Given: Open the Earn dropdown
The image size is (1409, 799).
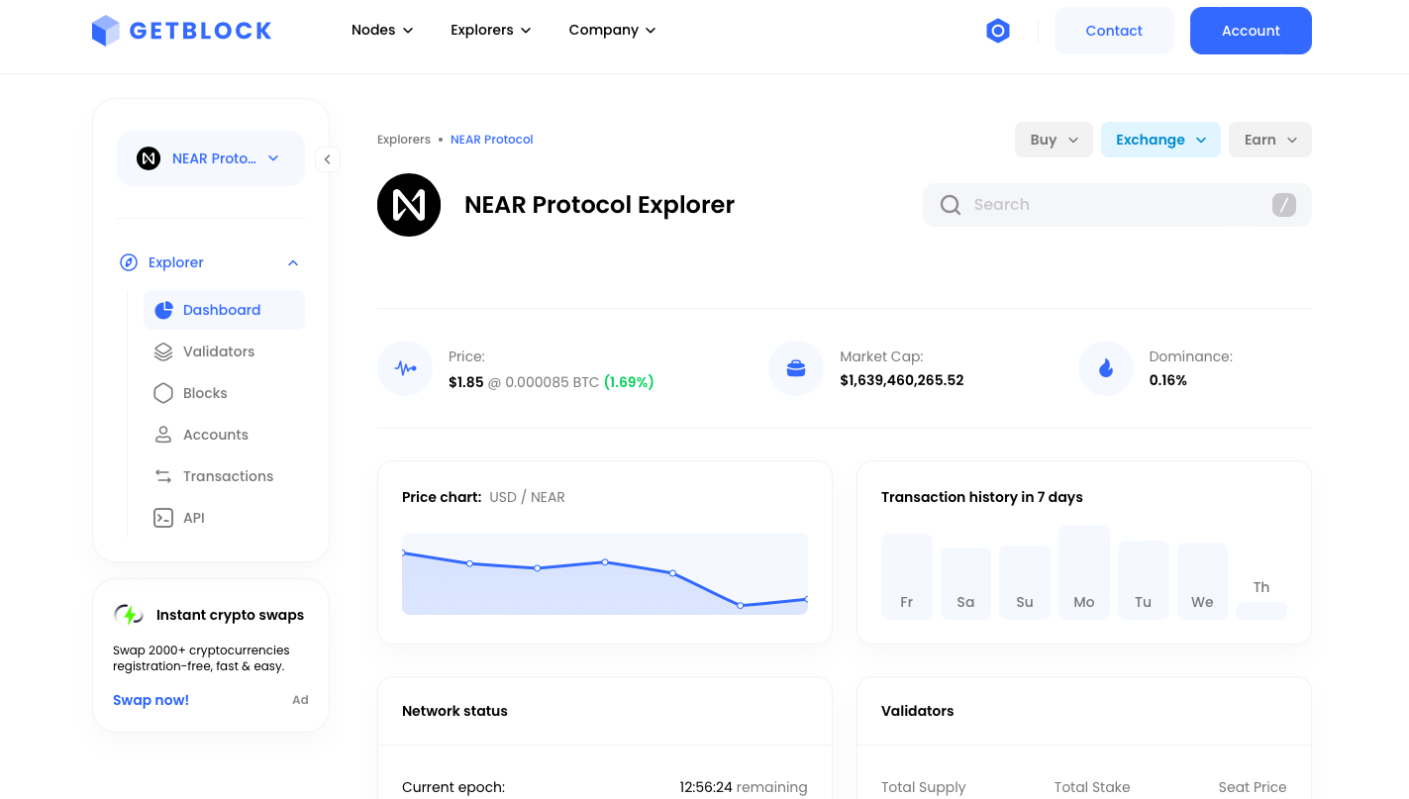Looking at the screenshot, I should pos(1270,140).
